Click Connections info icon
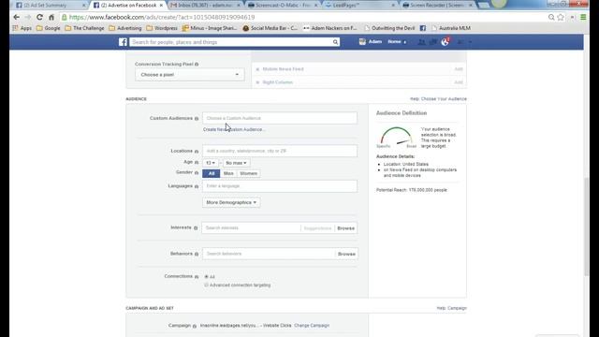 point(197,277)
